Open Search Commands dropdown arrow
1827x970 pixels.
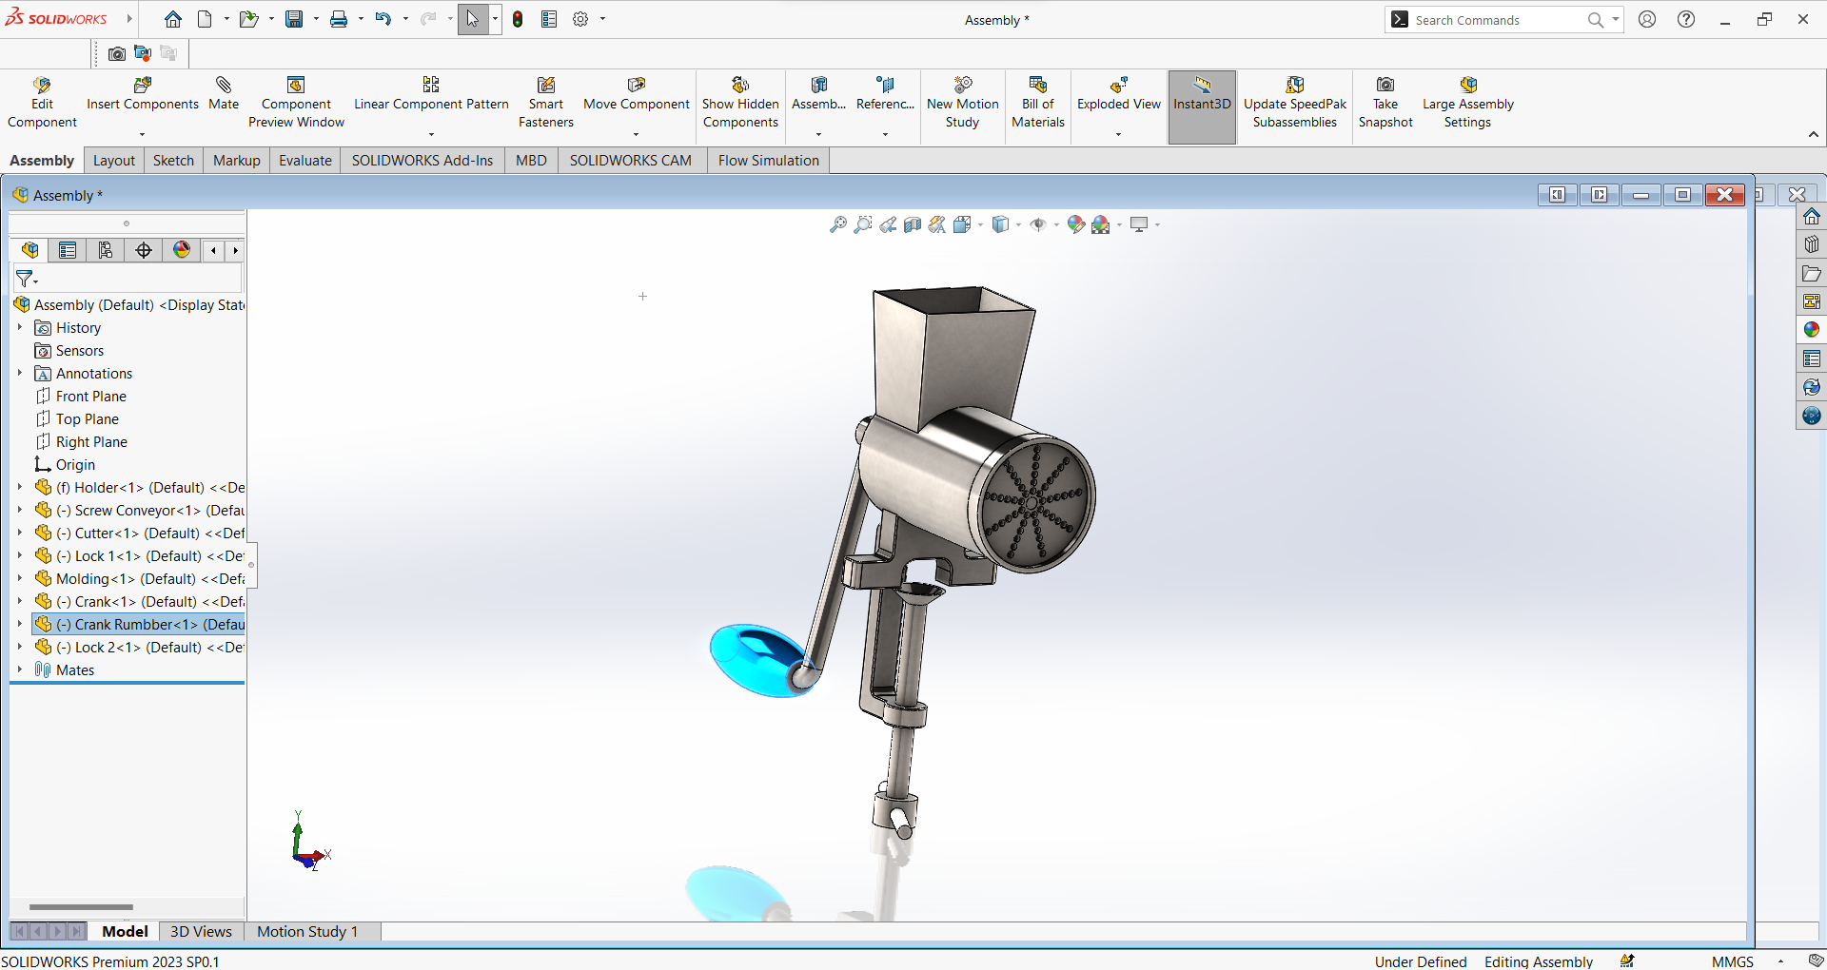click(1615, 19)
